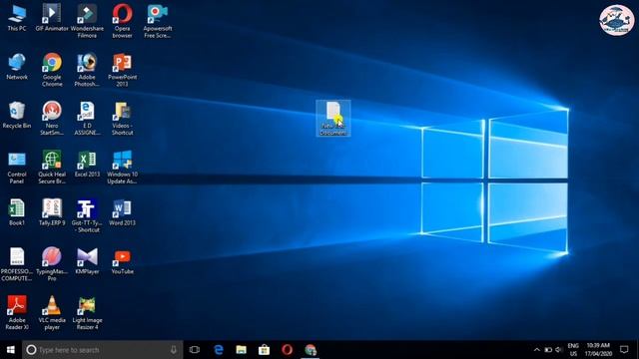The image size is (639, 359).
Task: Open Microsoft Store from taskbar
Action: [x=264, y=350]
